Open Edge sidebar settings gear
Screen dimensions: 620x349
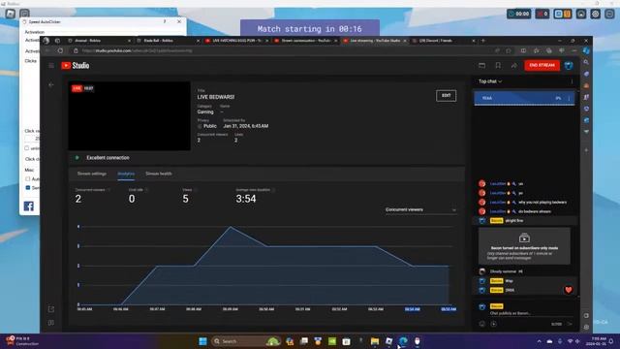[586, 328]
